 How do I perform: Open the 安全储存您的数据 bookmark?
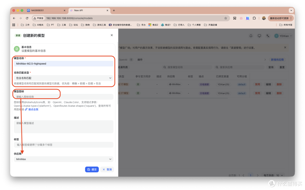tap(120, 25)
